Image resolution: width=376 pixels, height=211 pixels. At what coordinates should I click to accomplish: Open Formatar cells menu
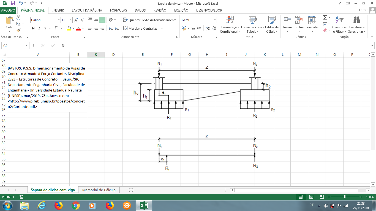(x=312, y=24)
